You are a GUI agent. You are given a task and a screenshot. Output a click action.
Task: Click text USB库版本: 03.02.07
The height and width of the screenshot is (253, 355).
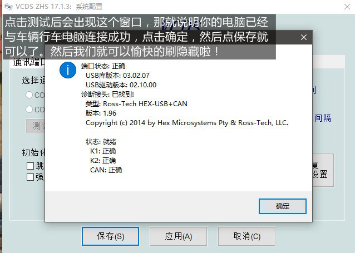tap(117, 76)
